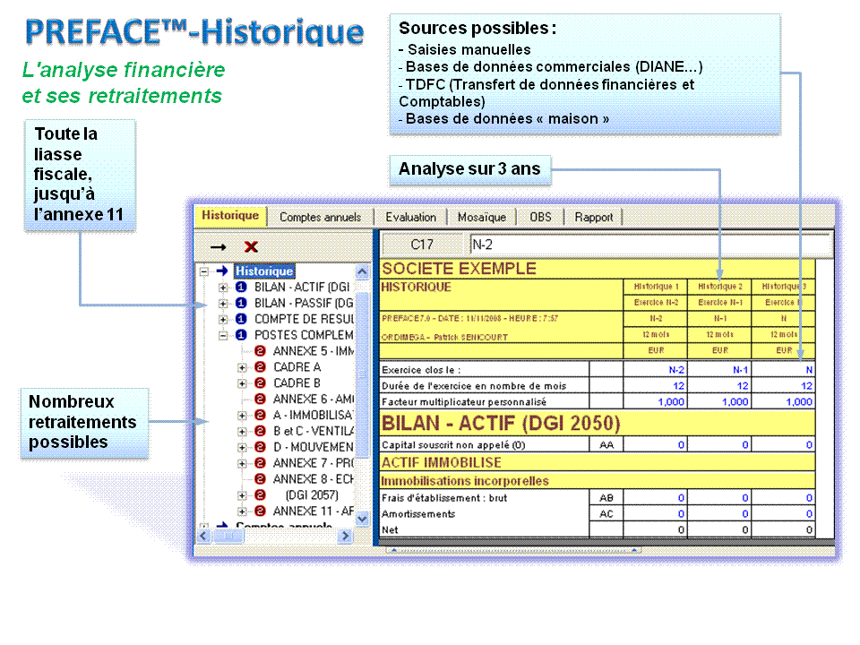Click the black arrow toolbar icon
Viewport: 860px width, 645px height.
[219, 247]
